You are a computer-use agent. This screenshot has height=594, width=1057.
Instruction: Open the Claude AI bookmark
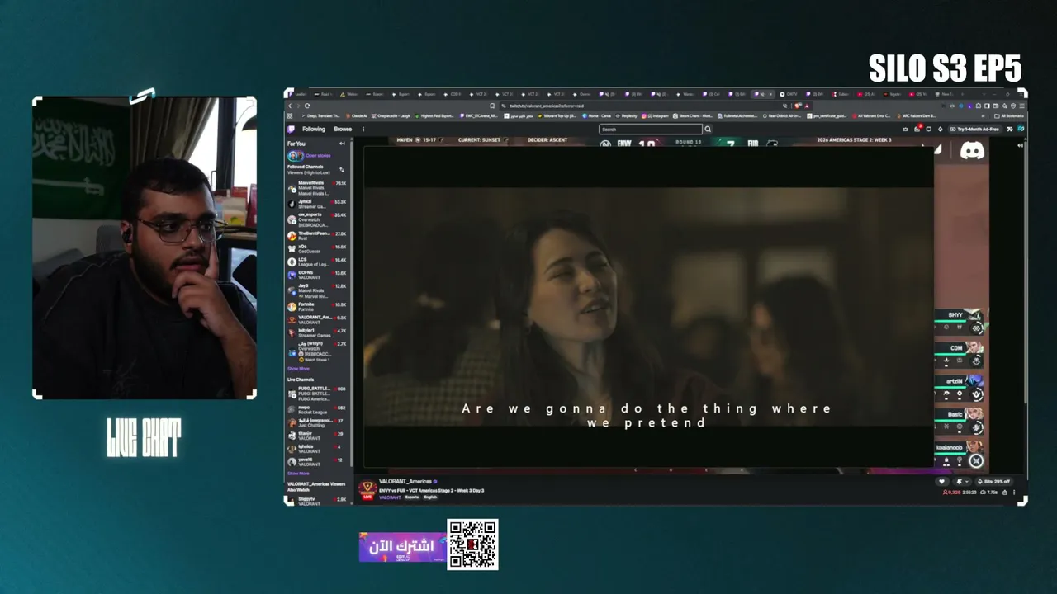[358, 116]
